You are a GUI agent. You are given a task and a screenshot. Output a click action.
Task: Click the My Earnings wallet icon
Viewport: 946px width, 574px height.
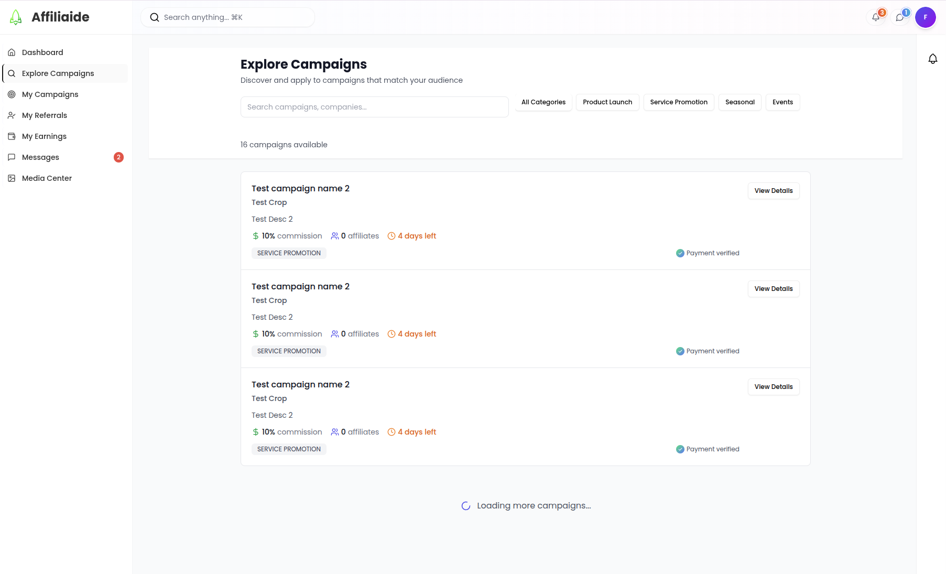pos(12,136)
